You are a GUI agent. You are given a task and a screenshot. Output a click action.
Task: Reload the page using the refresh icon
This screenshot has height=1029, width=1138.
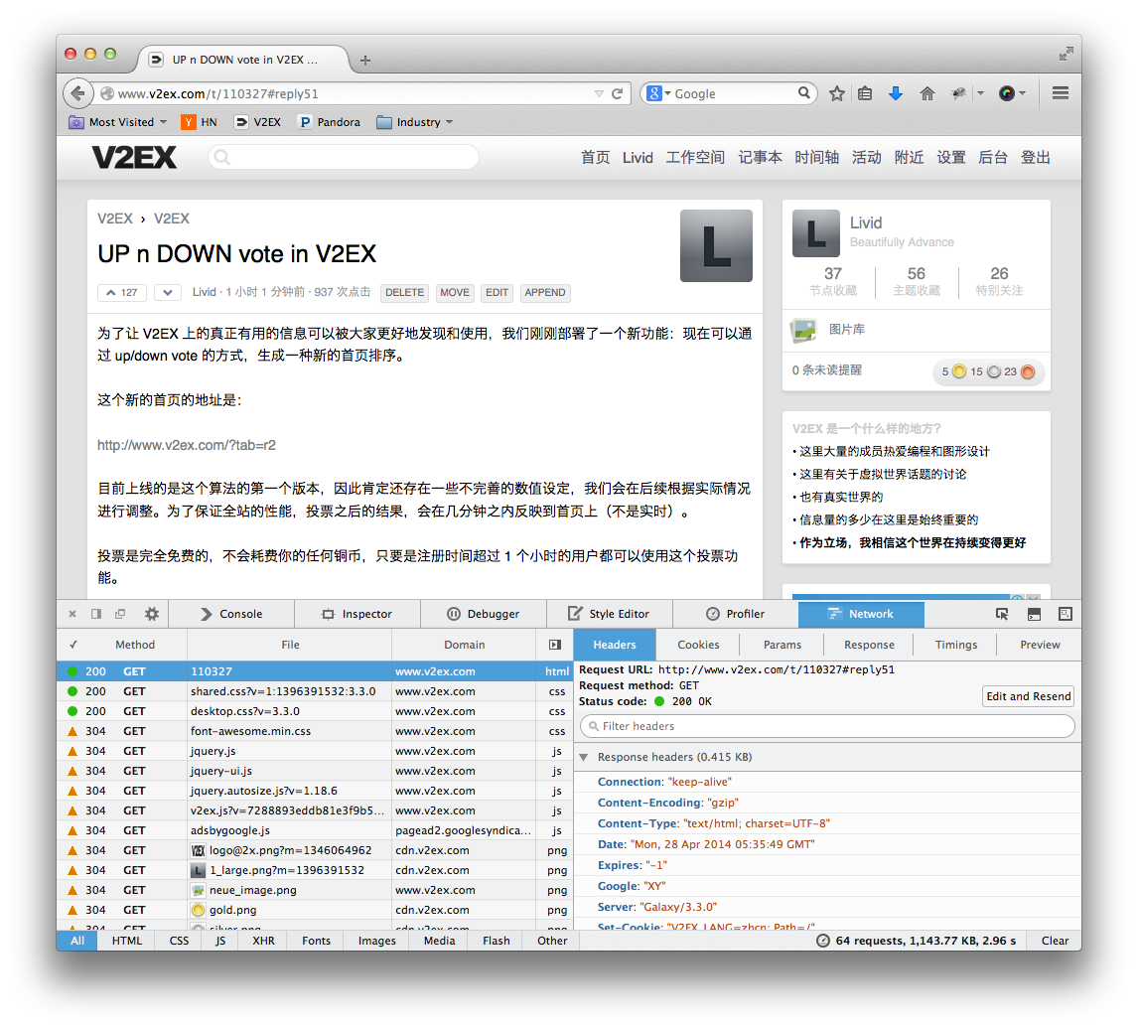pyautogui.click(x=617, y=93)
